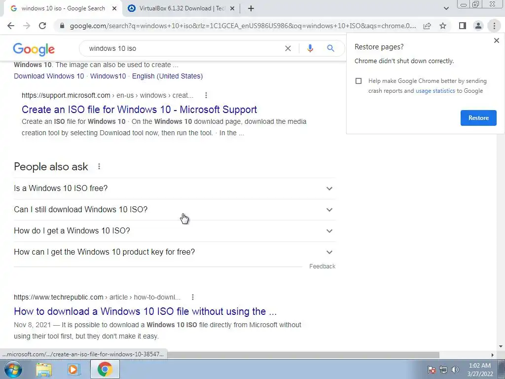Switch to the windows 10 iso Google Search tab
Viewport: 505px width, 379px height.
pos(63,8)
